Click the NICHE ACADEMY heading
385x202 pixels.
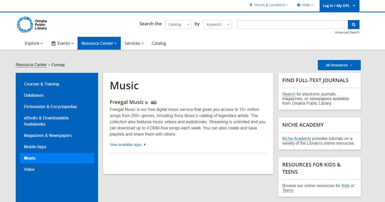(303, 125)
